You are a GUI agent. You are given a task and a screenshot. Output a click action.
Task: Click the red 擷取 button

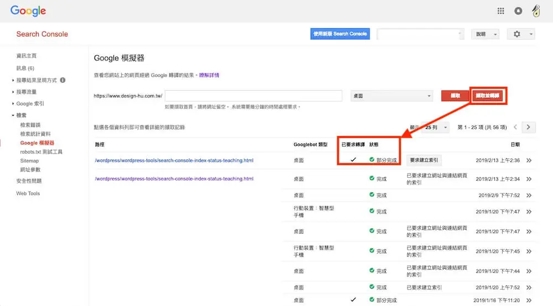pyautogui.click(x=455, y=96)
